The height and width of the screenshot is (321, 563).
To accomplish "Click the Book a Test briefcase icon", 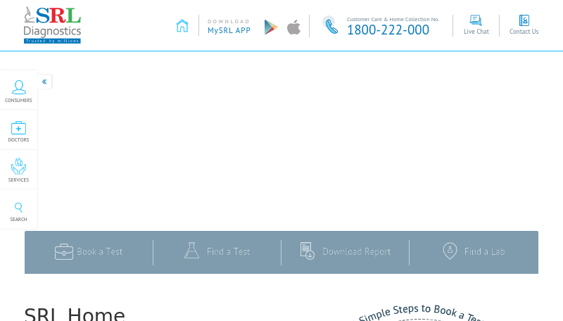I will pyautogui.click(x=64, y=251).
